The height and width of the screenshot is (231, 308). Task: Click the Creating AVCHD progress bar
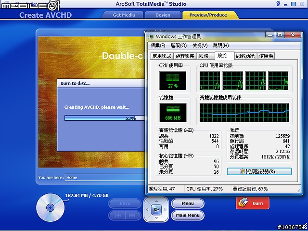(x=105, y=118)
